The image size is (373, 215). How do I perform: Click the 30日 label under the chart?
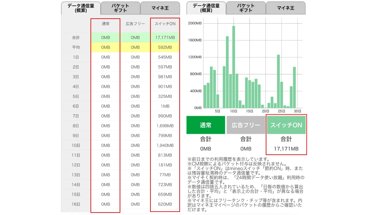[x=297, y=111]
